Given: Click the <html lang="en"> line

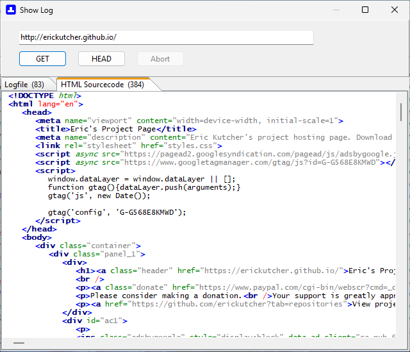Looking at the screenshot, I should click(x=45, y=104).
